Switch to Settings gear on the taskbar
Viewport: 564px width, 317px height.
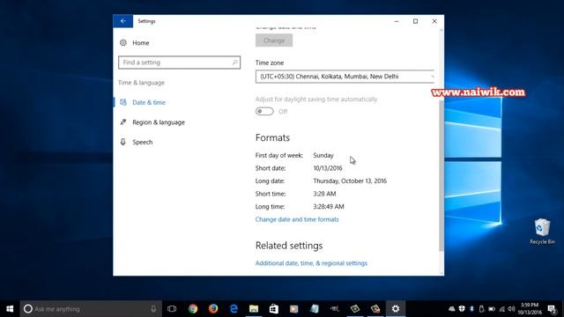pyautogui.click(x=396, y=309)
